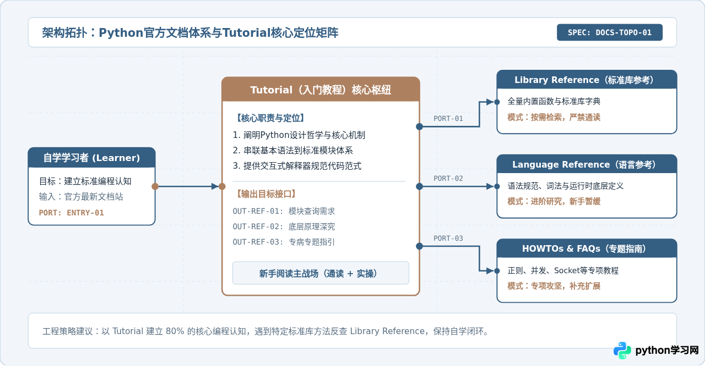
Task: Click OUT-REF-02: 底层原理深究
Action: [x=284, y=226]
